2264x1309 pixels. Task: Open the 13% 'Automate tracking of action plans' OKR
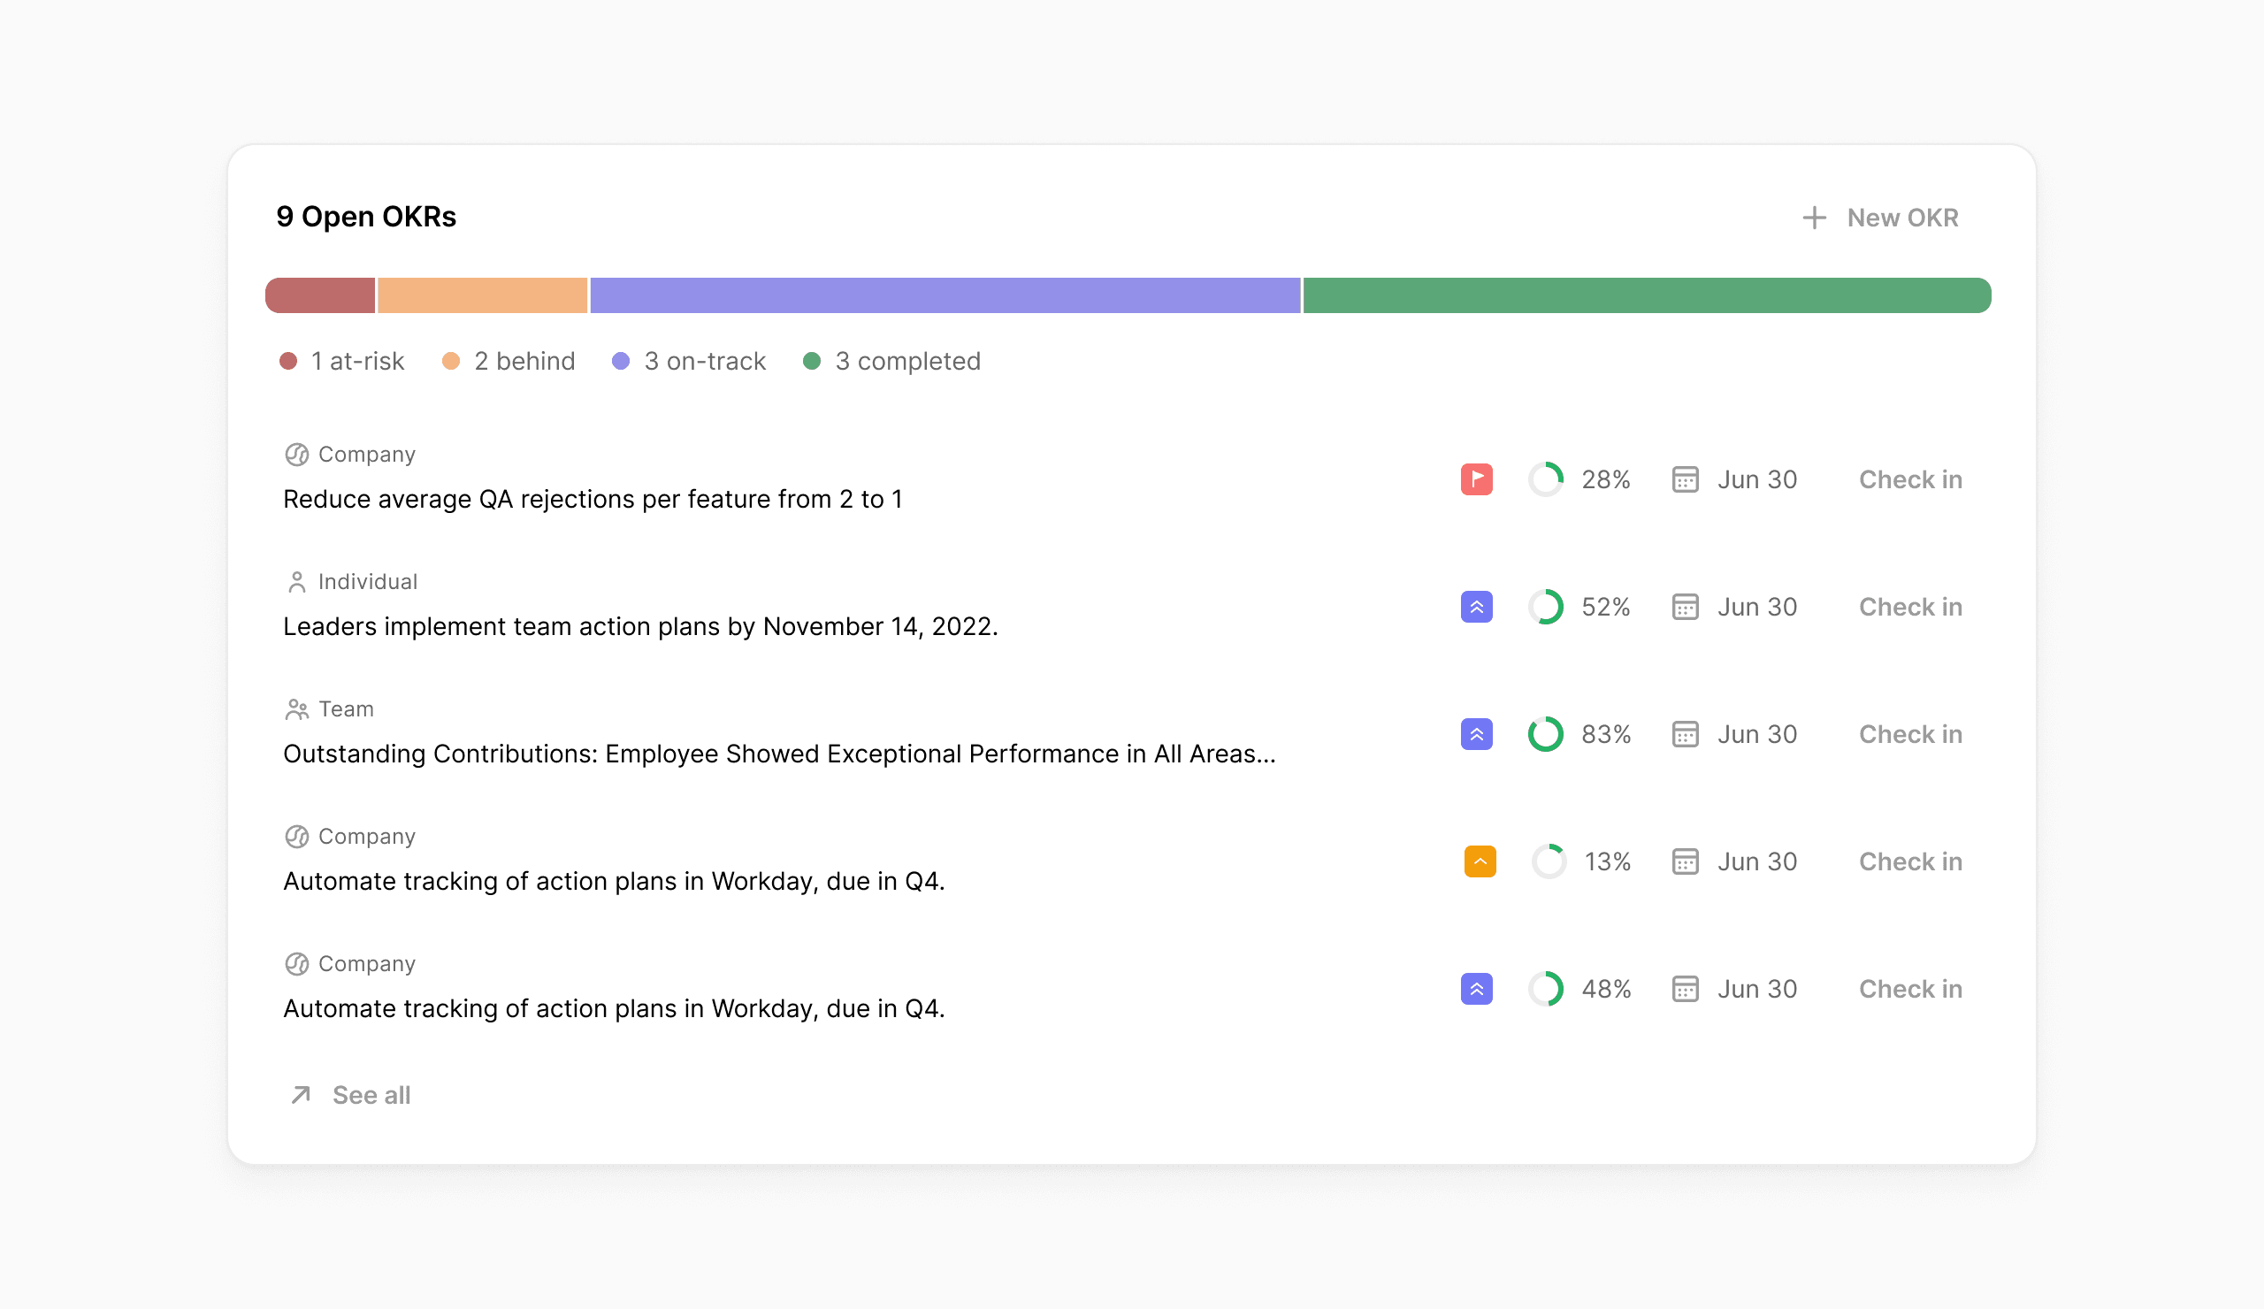tap(614, 881)
